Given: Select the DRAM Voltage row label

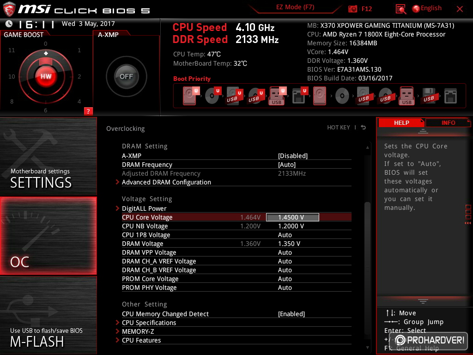Looking at the screenshot, I should tap(142, 244).
